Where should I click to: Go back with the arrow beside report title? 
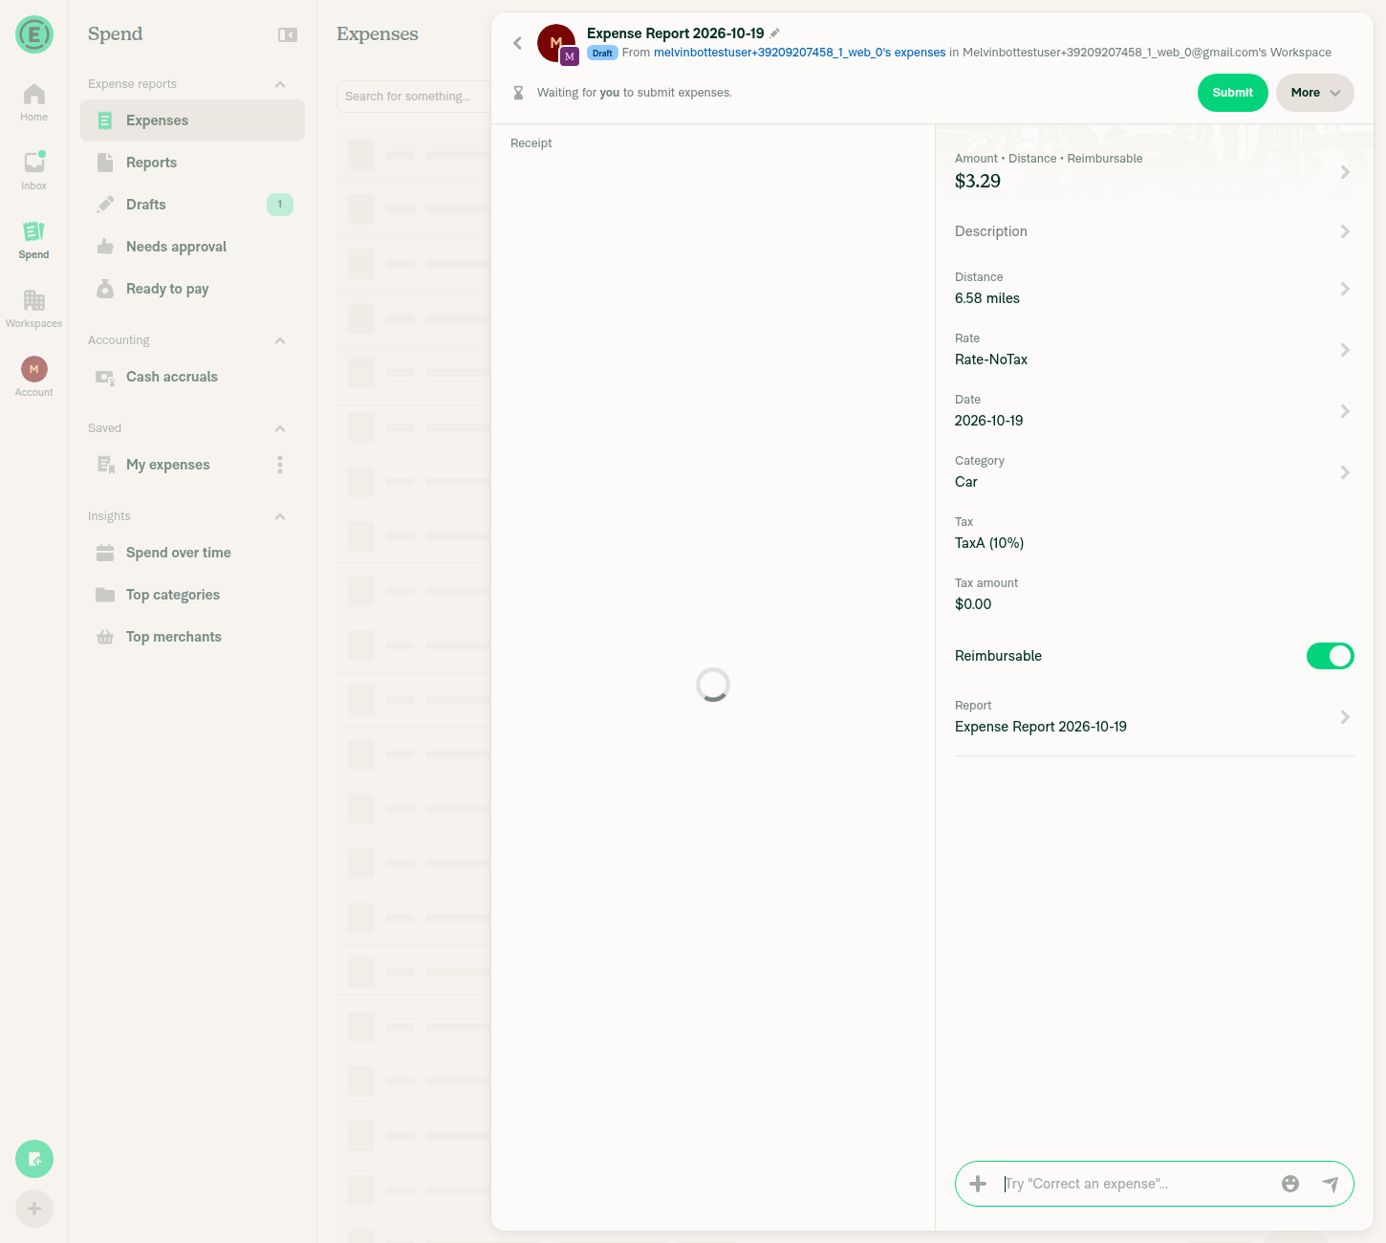[517, 43]
